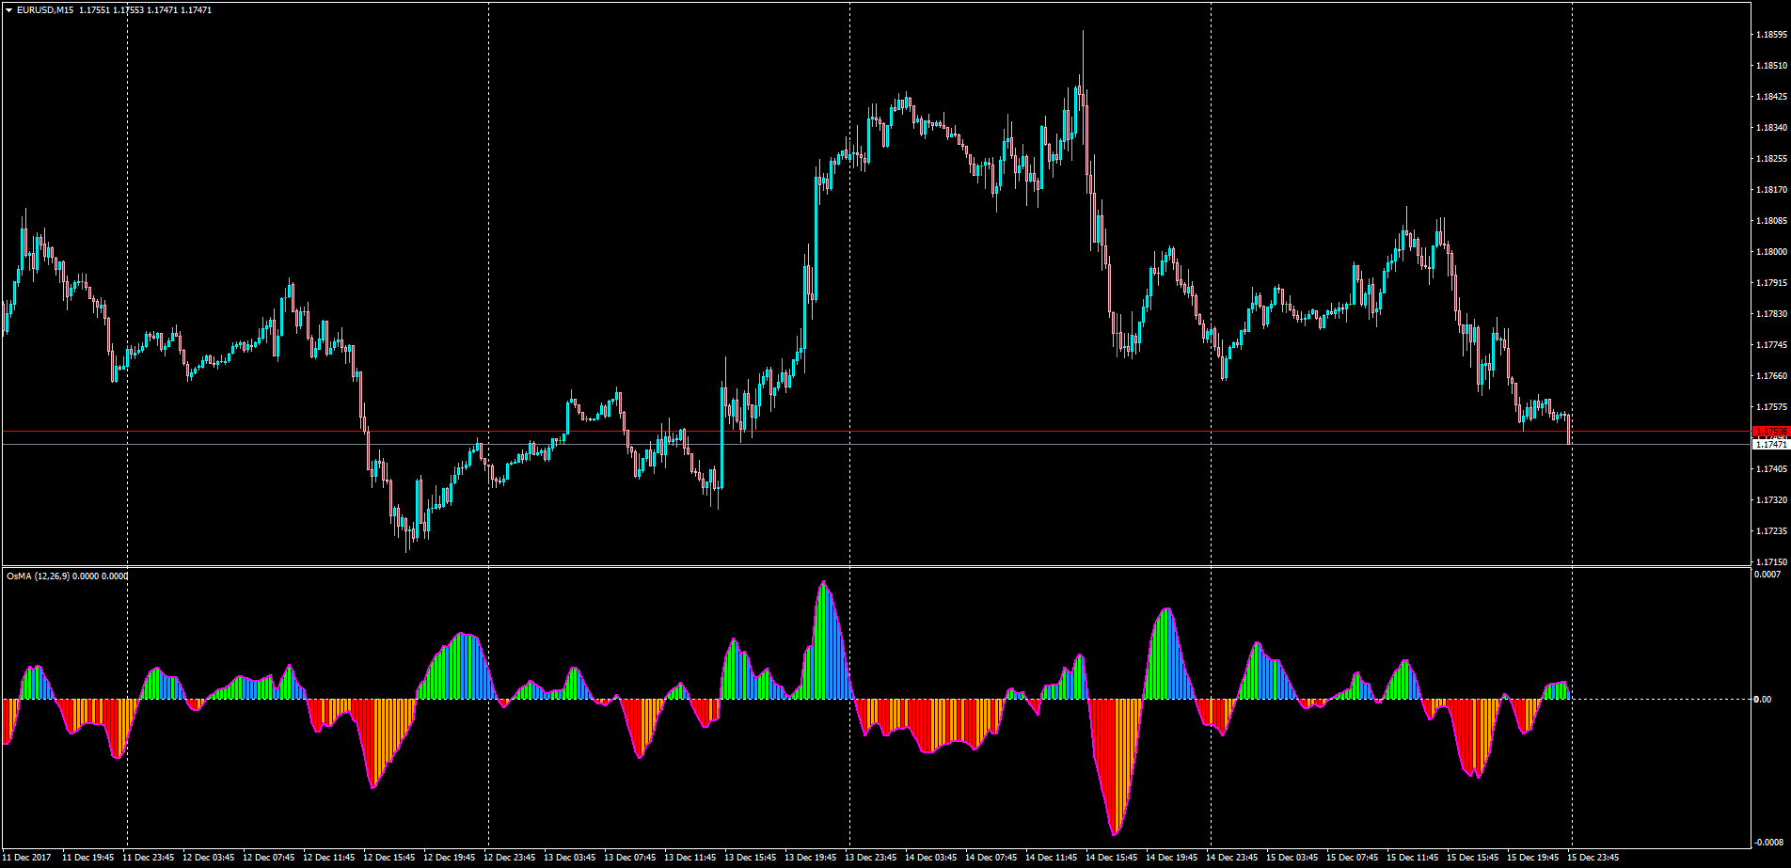
Task: Click the 1.18255 price scale value
Action: pyautogui.click(x=1770, y=159)
